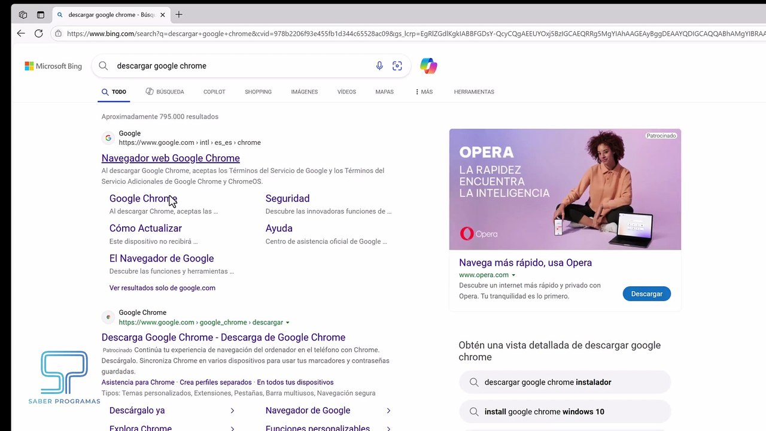Image resolution: width=766 pixels, height=431 pixels.
Task: Switch to the IMÁGENES tab
Action: pos(304,92)
